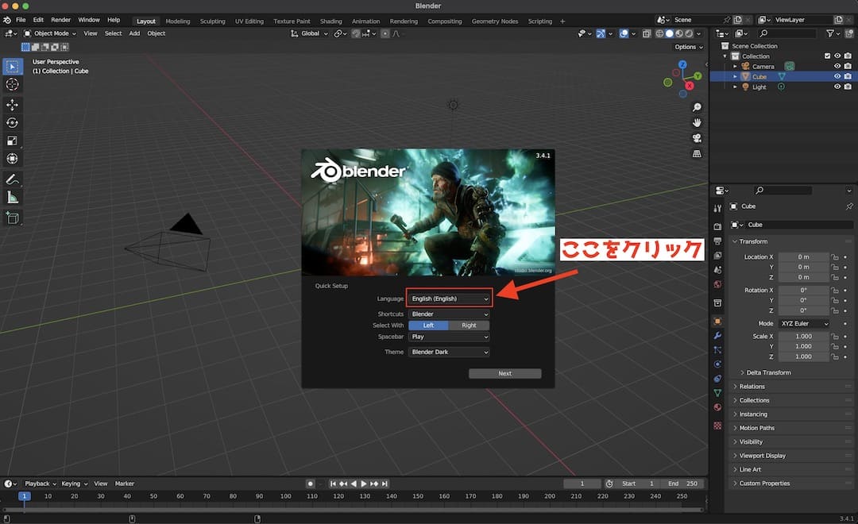Select the Select Box tool
The height and width of the screenshot is (524, 858).
tap(12, 67)
